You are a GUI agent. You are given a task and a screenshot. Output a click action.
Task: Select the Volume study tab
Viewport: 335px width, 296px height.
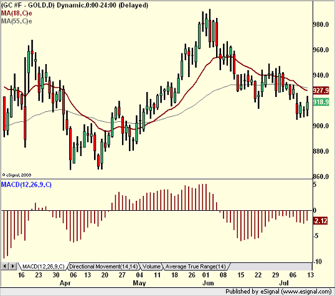pyautogui.click(x=151, y=267)
